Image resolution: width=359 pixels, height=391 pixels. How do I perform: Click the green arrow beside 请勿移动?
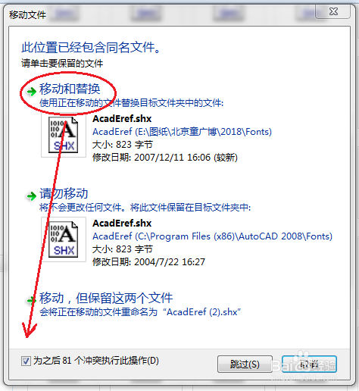point(32,195)
